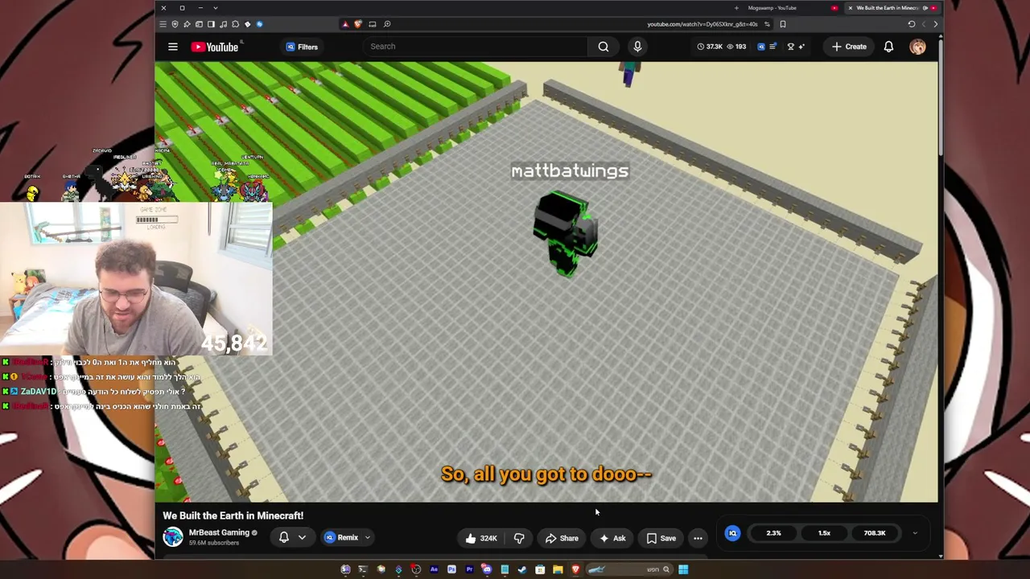Viewport: 1030px width, 579px height.
Task: Click the 37.3K vidIQ stat
Action: coord(711,47)
